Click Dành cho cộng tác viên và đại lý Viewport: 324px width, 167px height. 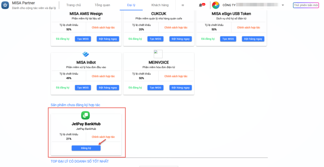click(x=34, y=8)
